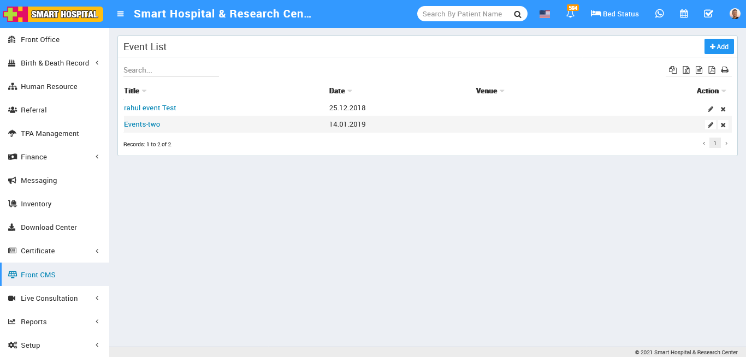Toggle the sidebar hamburger menu
Viewport: 746px width, 357px height.
point(121,14)
